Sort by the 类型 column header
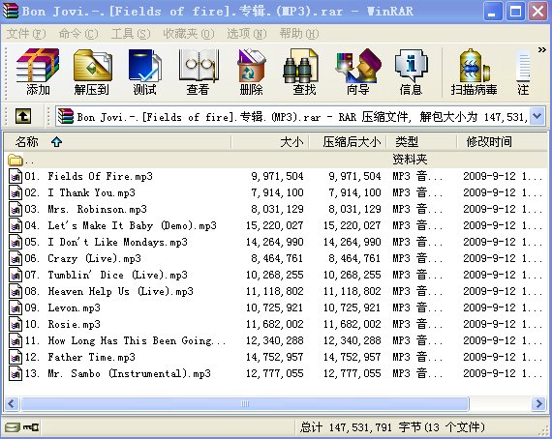This screenshot has height=439, width=552. [421, 142]
